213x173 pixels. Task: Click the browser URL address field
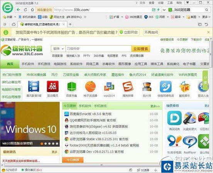102,10
